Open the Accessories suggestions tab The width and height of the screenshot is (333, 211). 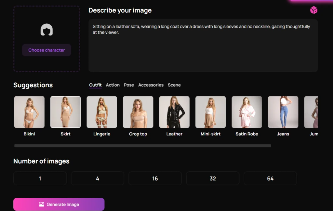coord(151,85)
